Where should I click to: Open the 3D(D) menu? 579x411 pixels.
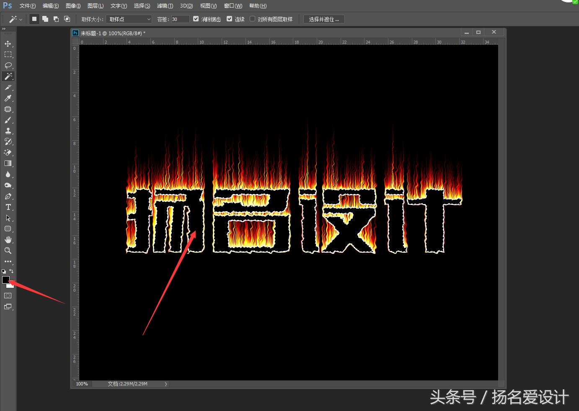pyautogui.click(x=186, y=6)
